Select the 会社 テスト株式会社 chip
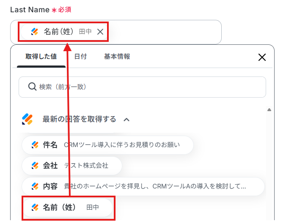 pos(72,166)
